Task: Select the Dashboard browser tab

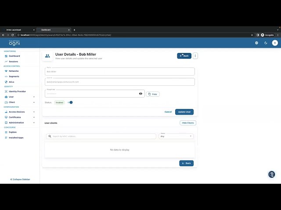Action: pyautogui.click(x=54, y=30)
